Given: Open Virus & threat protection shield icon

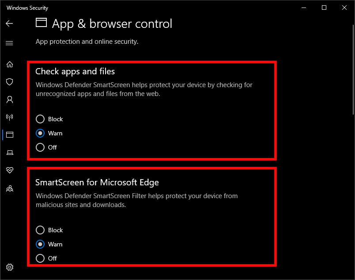Looking at the screenshot, I should 9,82.
